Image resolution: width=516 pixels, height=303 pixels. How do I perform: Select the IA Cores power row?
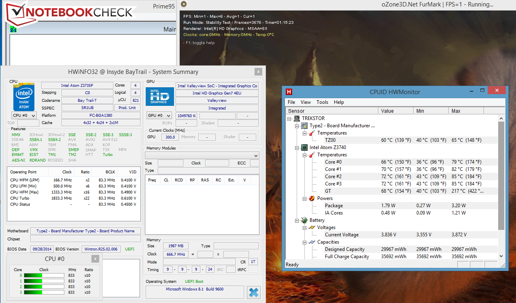[x=392, y=213]
